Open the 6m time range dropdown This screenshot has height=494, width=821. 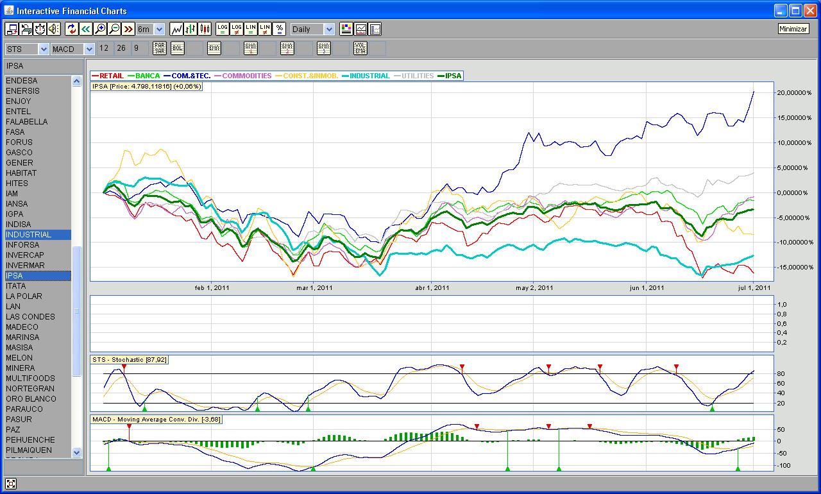(x=159, y=30)
